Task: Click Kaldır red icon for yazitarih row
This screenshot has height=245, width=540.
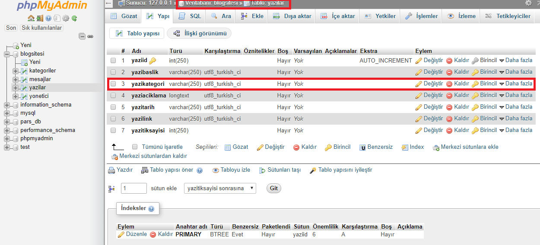Action: click(x=457, y=107)
